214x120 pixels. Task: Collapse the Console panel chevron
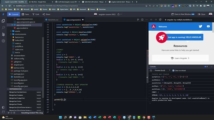point(211,67)
